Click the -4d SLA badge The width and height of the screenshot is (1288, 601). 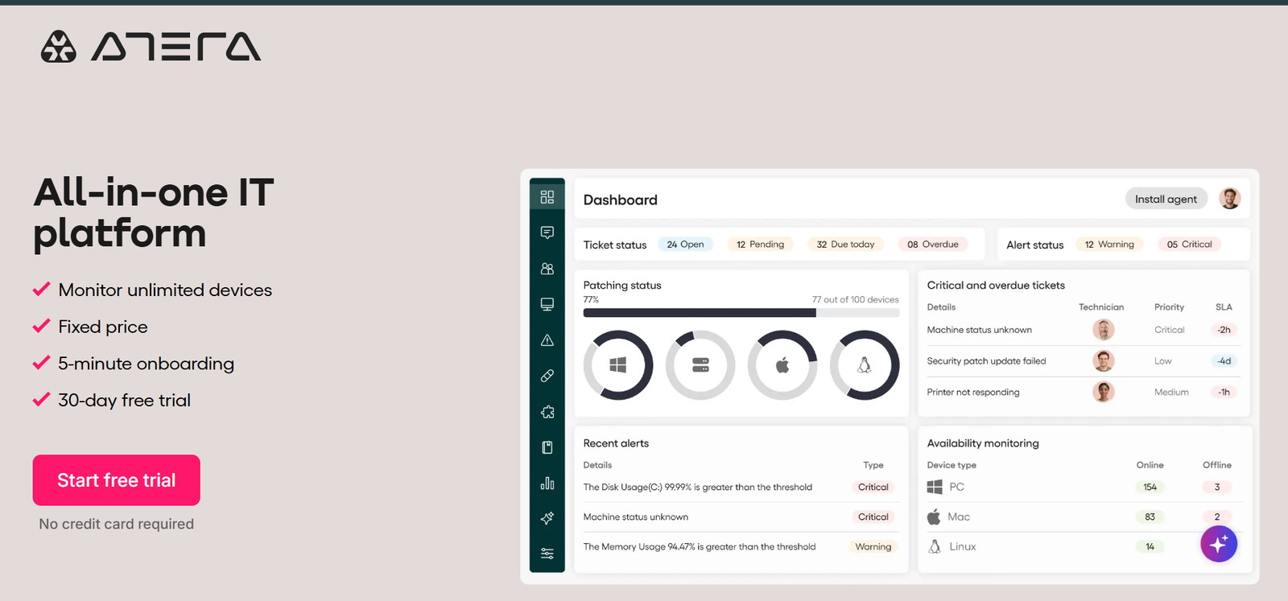tap(1224, 360)
